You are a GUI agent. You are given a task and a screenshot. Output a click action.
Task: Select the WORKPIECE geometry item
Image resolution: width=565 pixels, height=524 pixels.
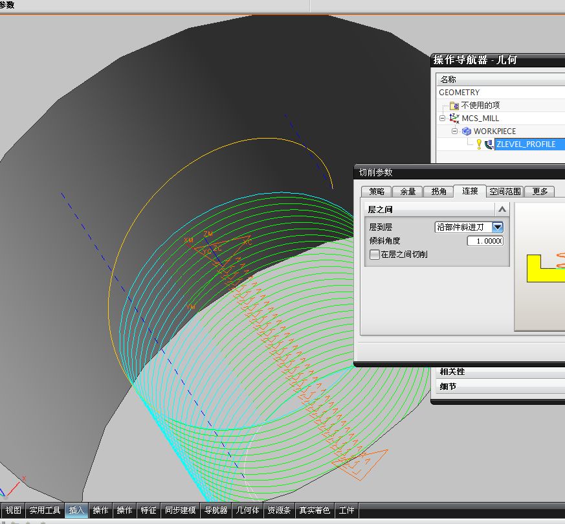pyautogui.click(x=494, y=131)
